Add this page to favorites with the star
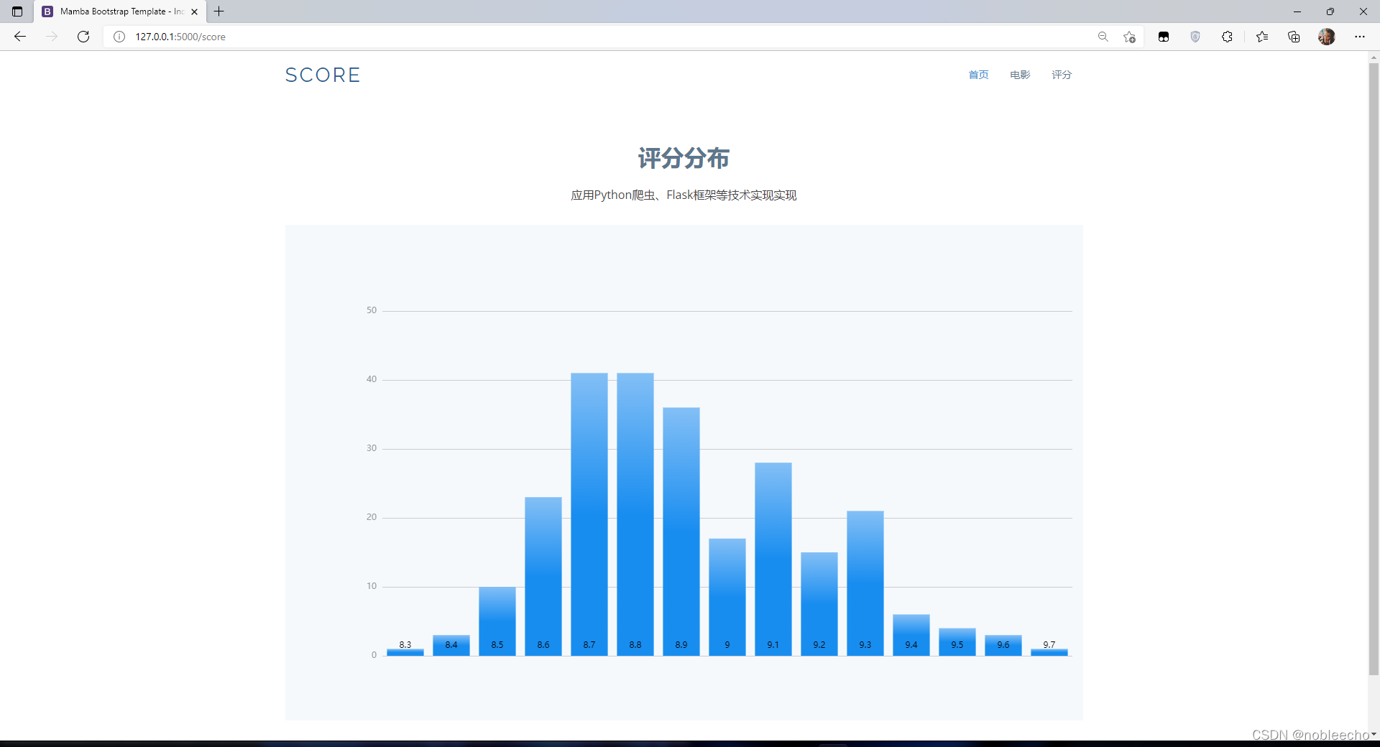This screenshot has height=747, width=1380. [1128, 37]
